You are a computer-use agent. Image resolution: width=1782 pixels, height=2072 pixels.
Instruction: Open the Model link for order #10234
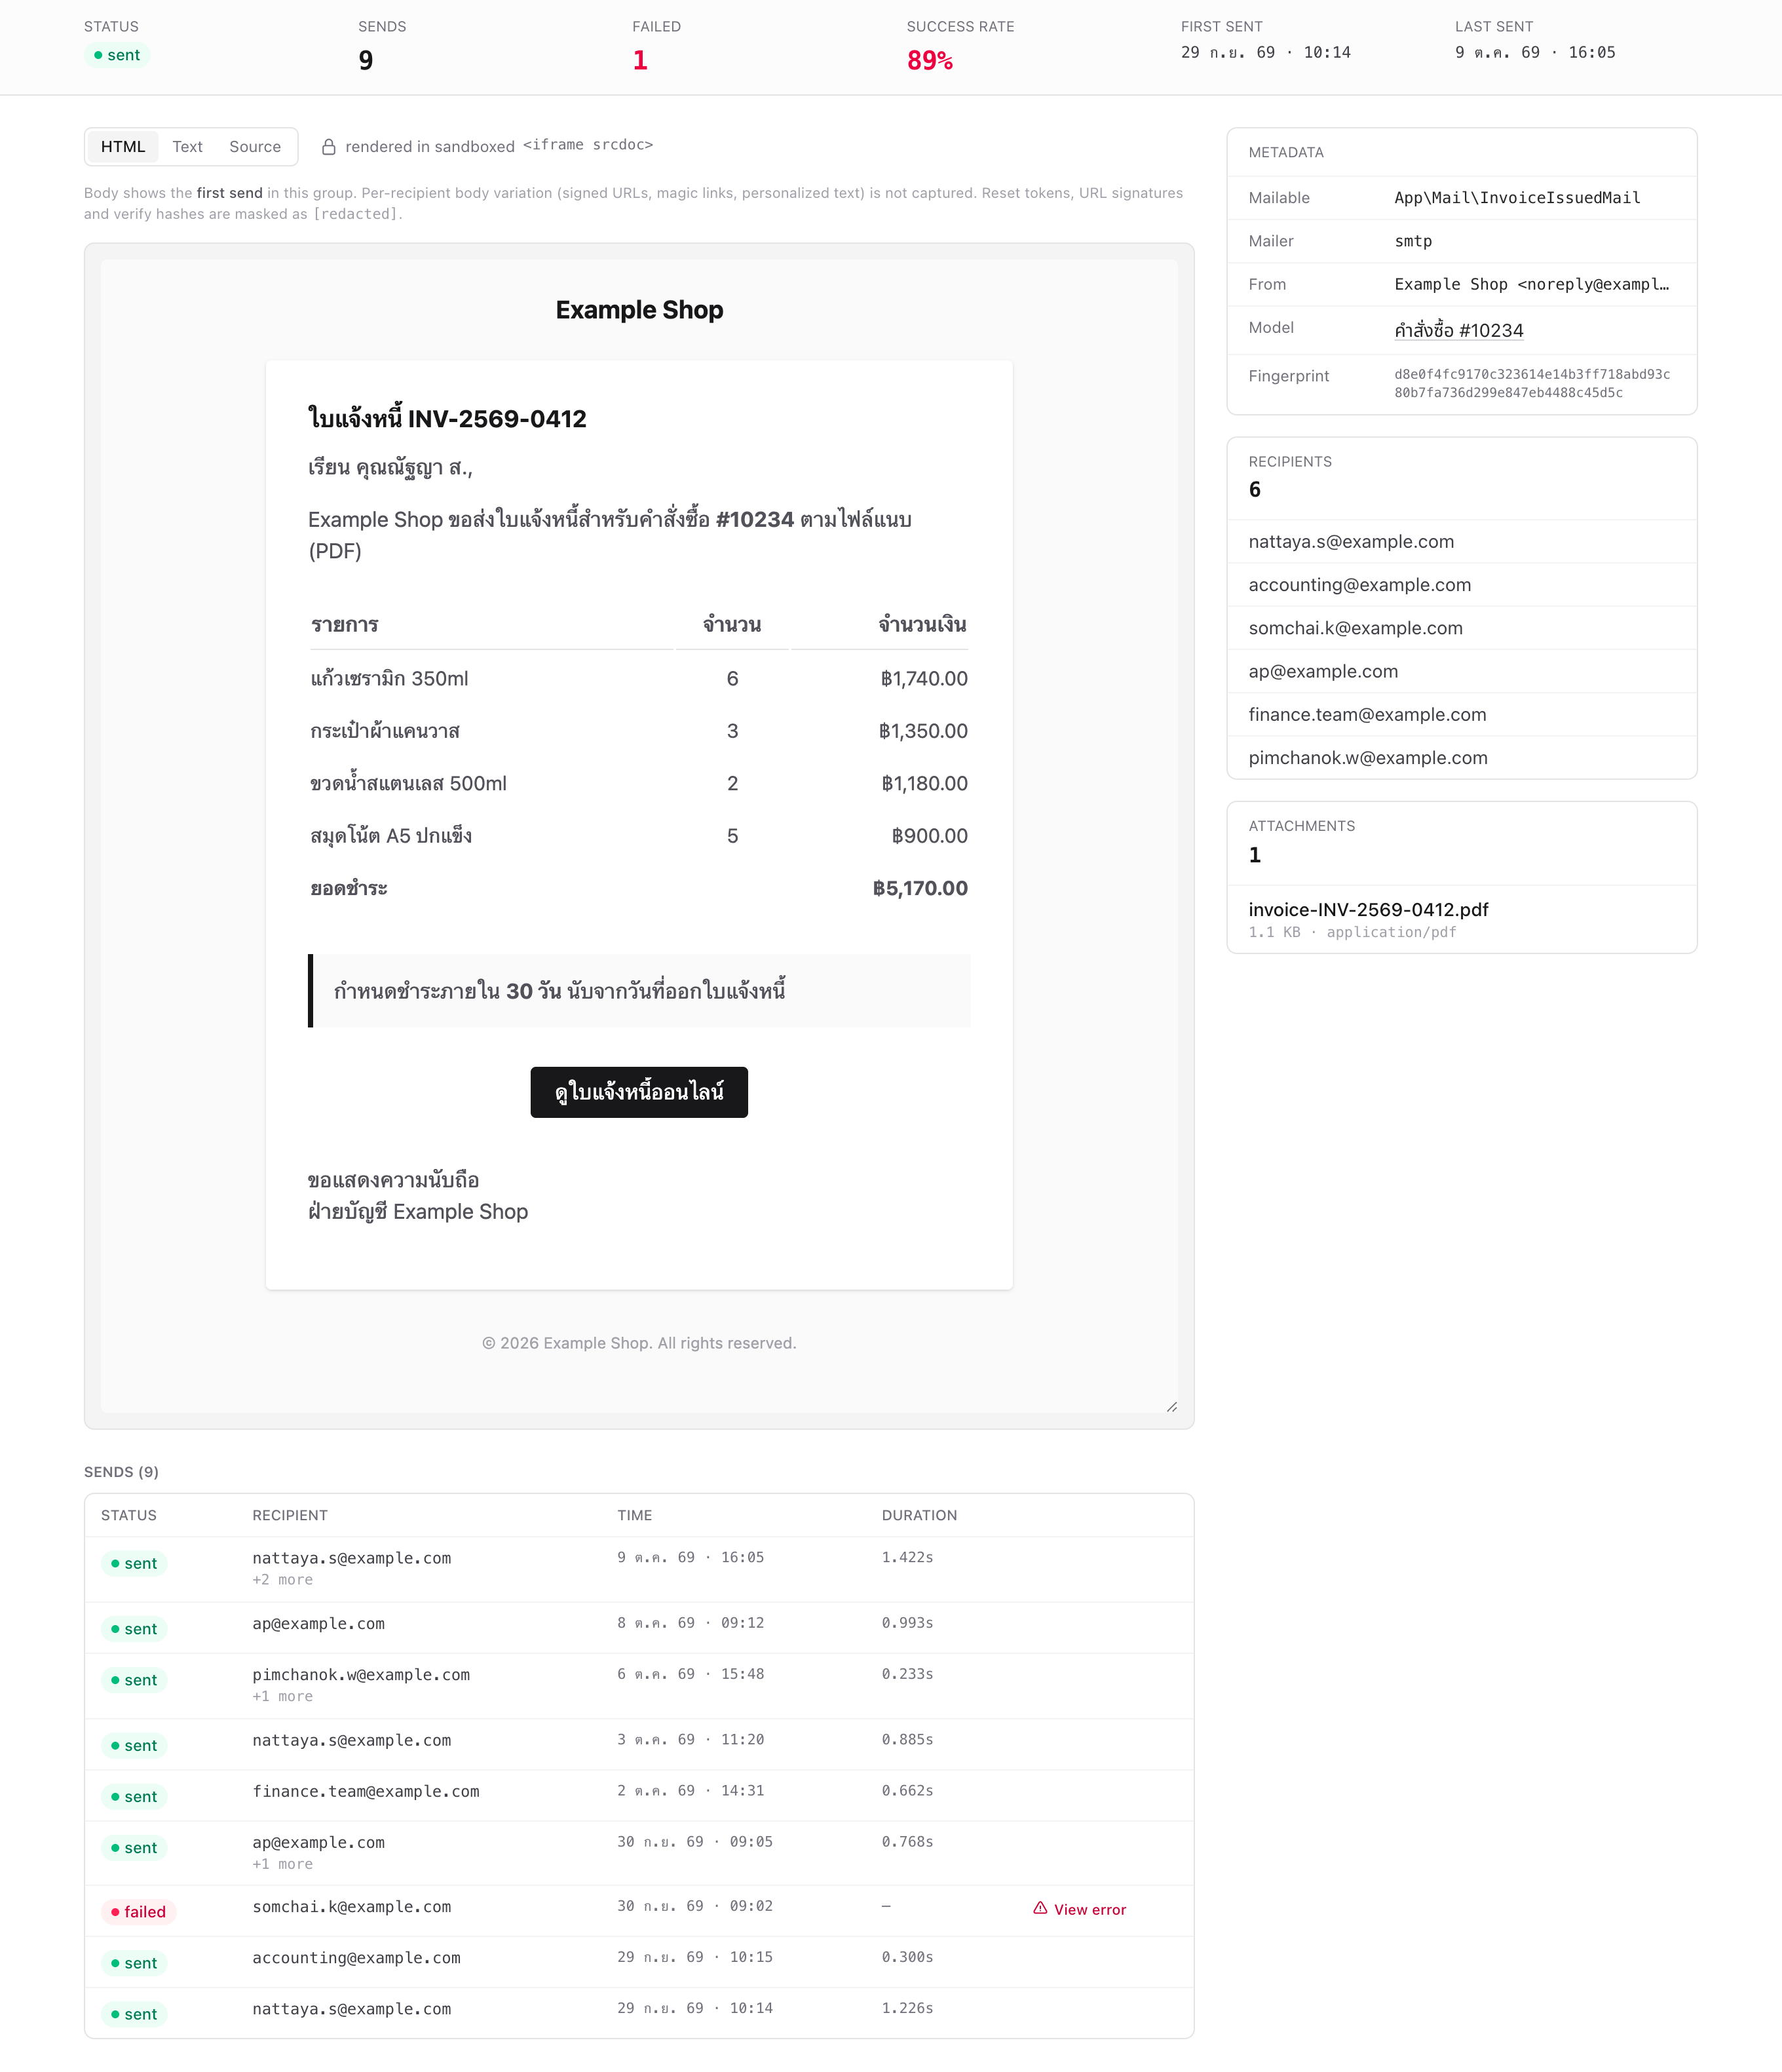click(x=1458, y=330)
